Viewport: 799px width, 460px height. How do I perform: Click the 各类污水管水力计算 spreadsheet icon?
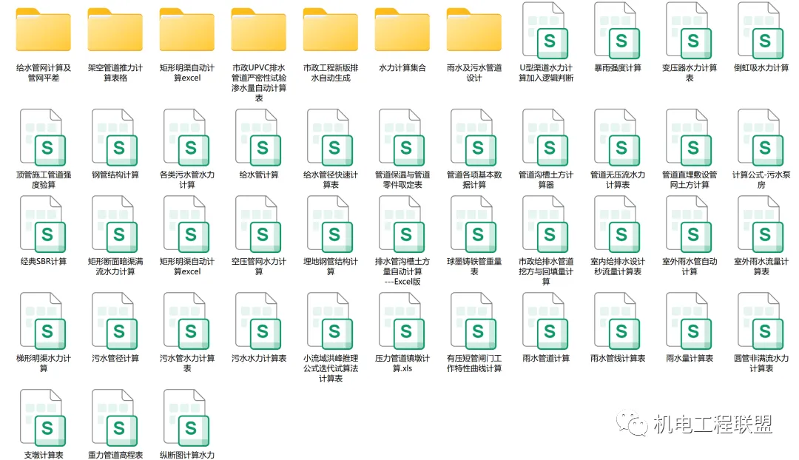[x=187, y=138]
